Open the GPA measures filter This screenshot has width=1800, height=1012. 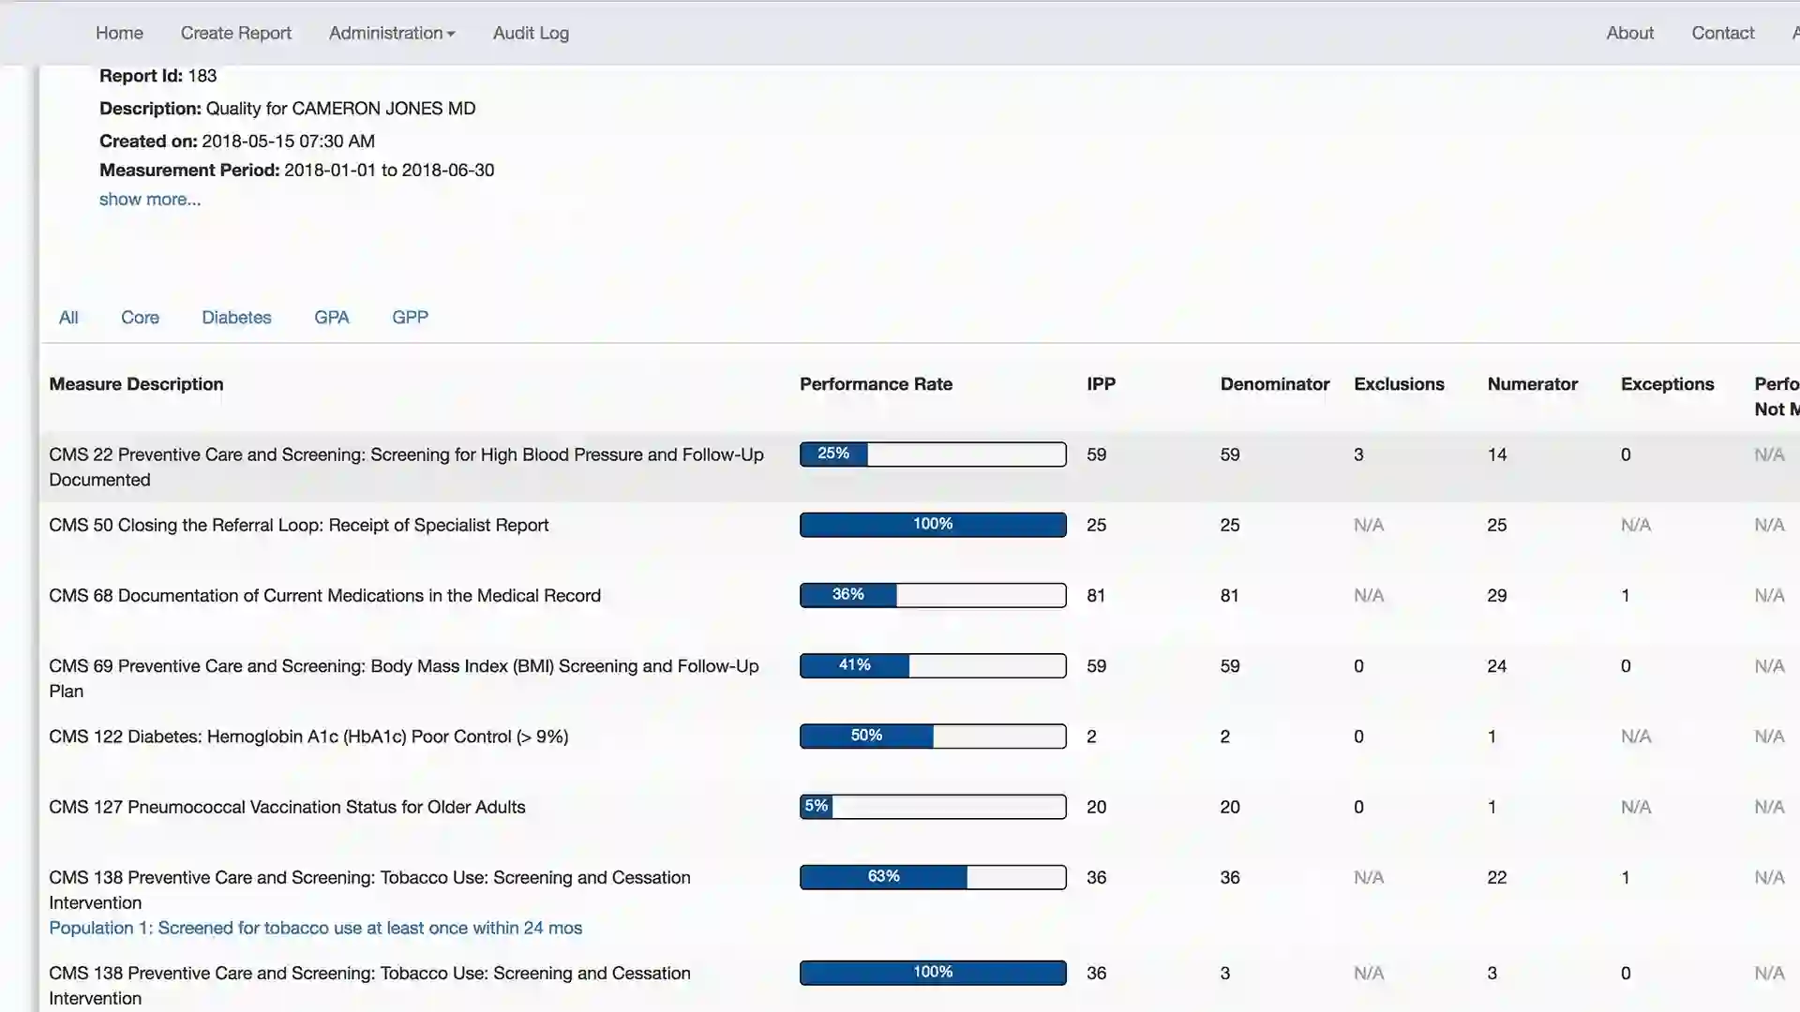point(331,317)
